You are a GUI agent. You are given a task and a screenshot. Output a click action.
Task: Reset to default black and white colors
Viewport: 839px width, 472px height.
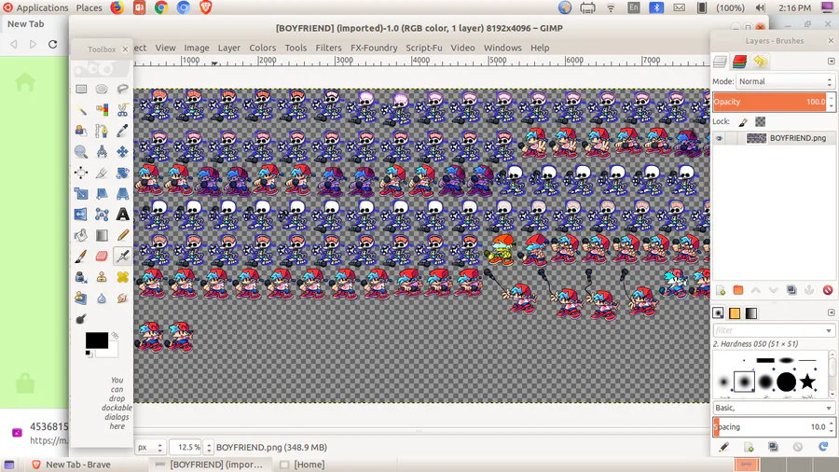point(89,354)
